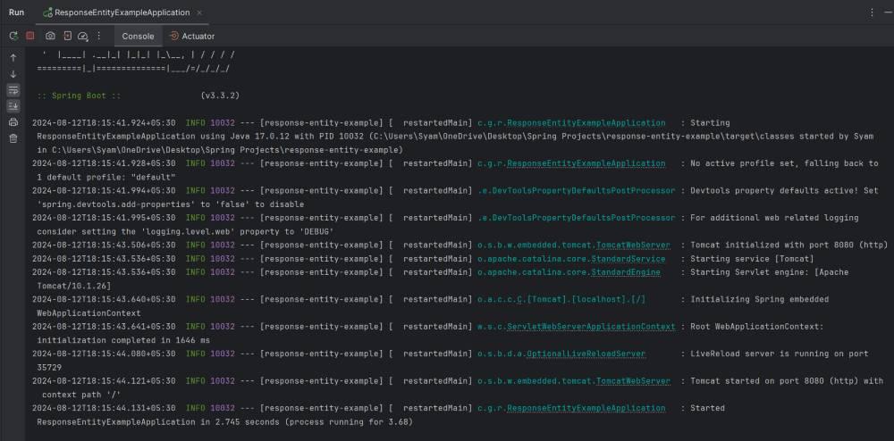Viewport: 894px width, 441px height.
Task: Clear all console output with the trash icon
Action: click(x=13, y=138)
